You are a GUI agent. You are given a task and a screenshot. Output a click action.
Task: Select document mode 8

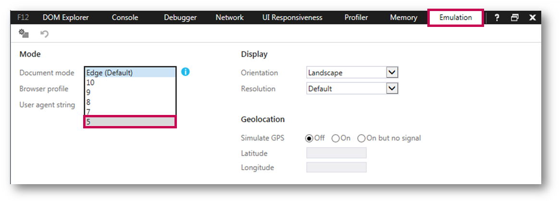click(x=130, y=102)
